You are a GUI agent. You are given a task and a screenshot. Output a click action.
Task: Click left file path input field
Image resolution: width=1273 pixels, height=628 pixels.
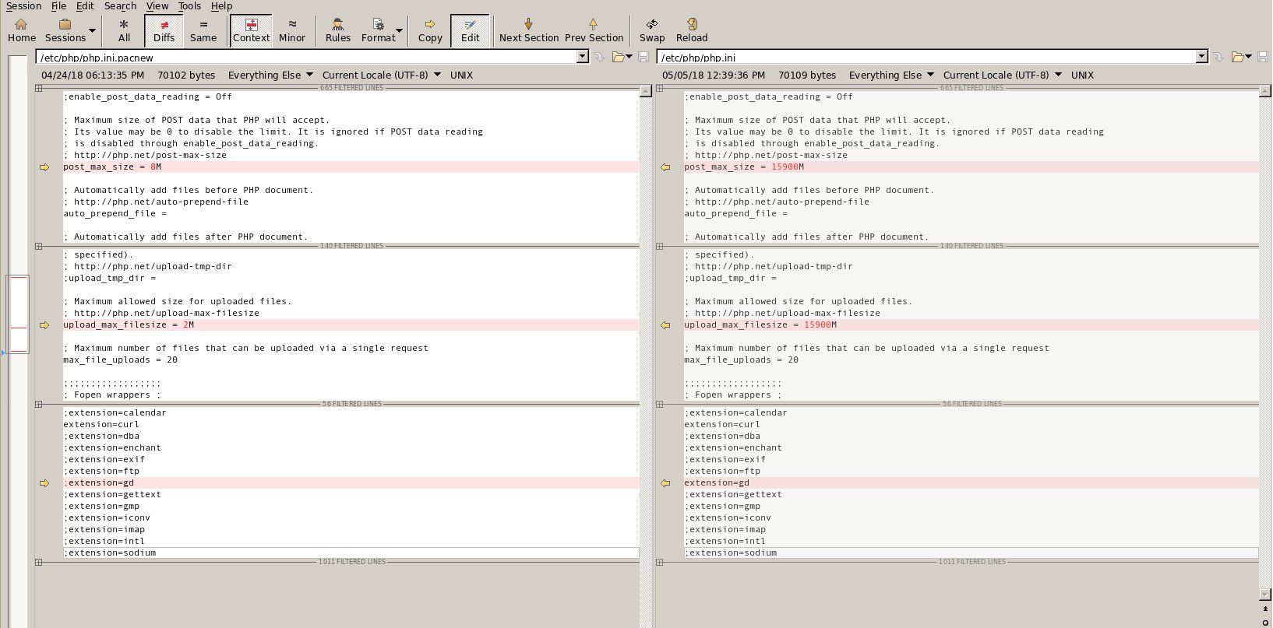(x=305, y=57)
